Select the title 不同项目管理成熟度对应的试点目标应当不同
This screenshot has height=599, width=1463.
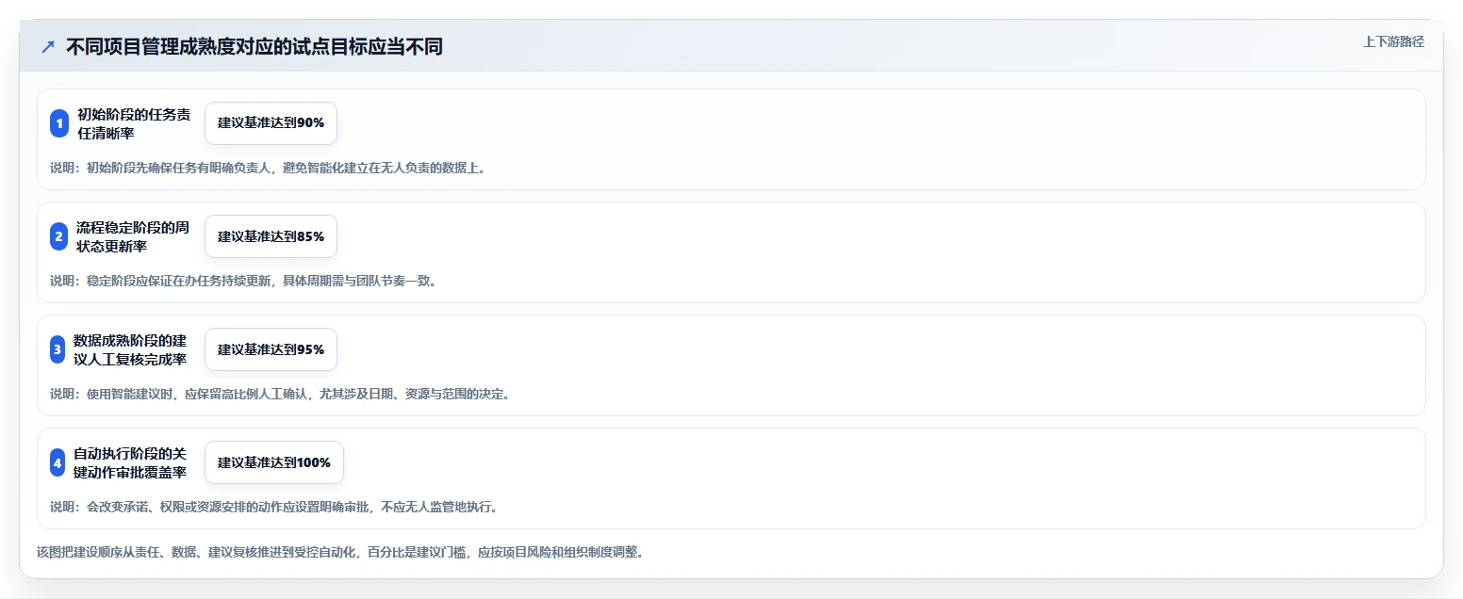(x=255, y=47)
